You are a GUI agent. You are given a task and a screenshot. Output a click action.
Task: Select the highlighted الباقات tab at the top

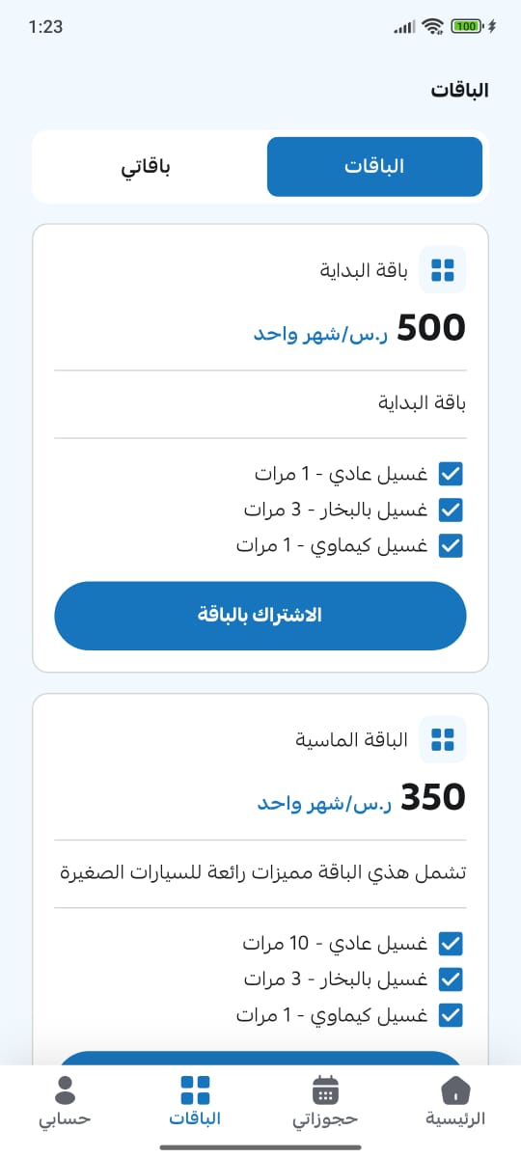click(x=374, y=166)
